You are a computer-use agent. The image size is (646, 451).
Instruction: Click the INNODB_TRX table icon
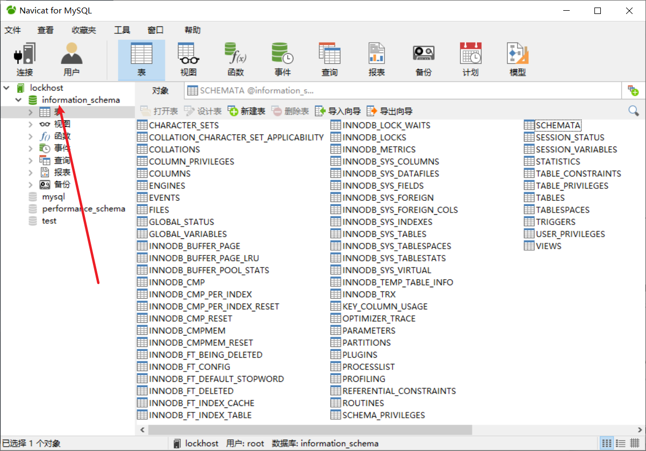(335, 294)
